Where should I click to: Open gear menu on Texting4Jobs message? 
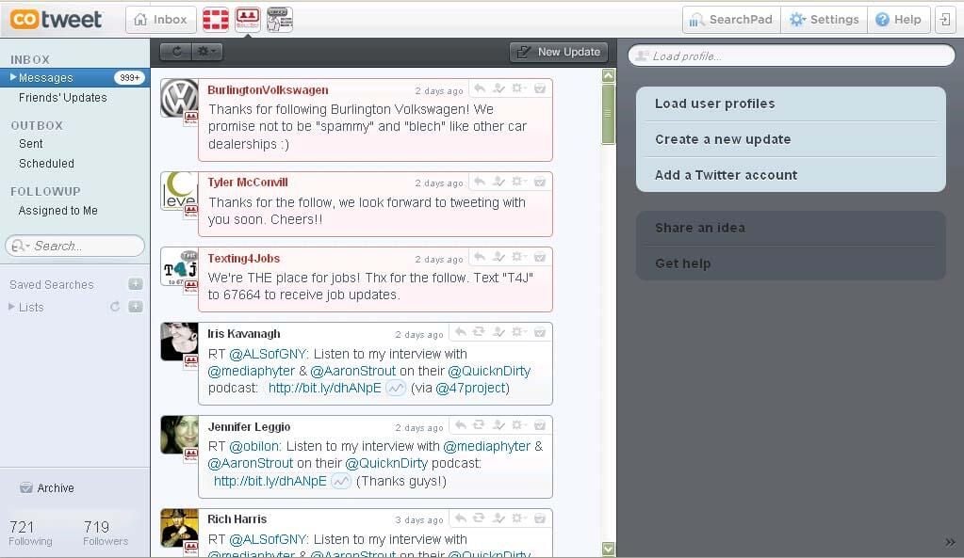(x=519, y=257)
